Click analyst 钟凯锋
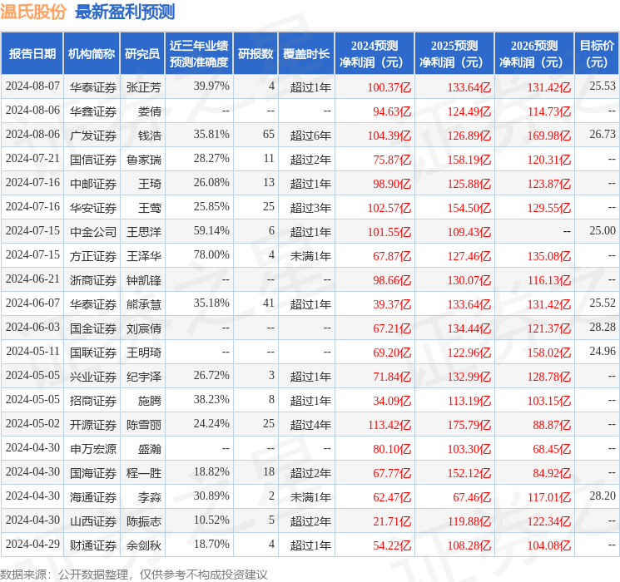Image resolution: width=620 pixels, height=582 pixels. 144,280
